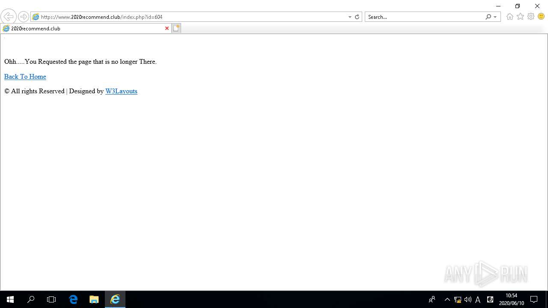This screenshot has width=548, height=308.
Task: Click the smiley feedback icon
Action: pyautogui.click(x=541, y=17)
